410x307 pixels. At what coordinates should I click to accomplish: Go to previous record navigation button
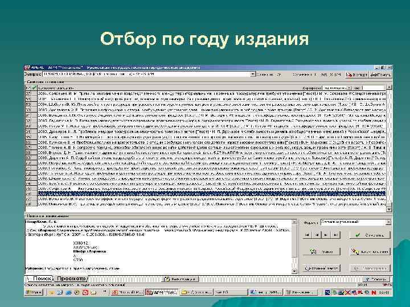[317, 235]
